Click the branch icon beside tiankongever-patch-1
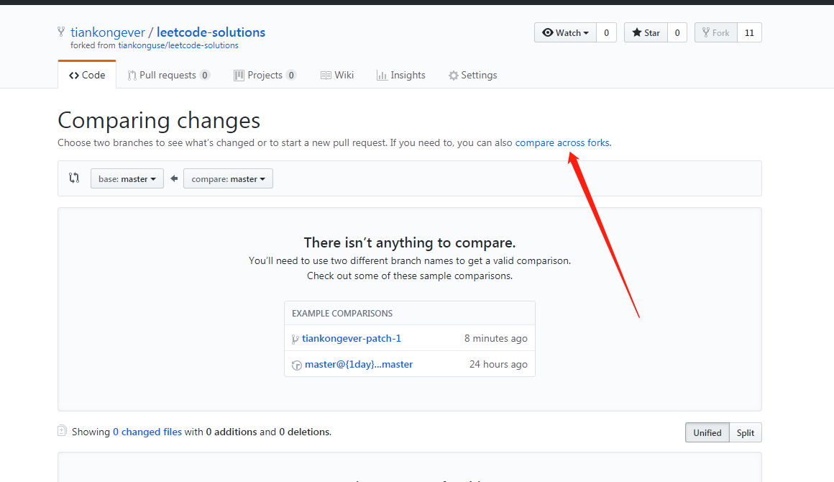The image size is (834, 482). tap(295, 339)
